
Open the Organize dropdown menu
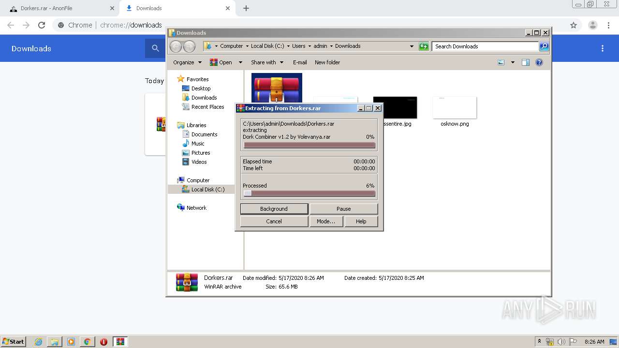click(x=187, y=62)
